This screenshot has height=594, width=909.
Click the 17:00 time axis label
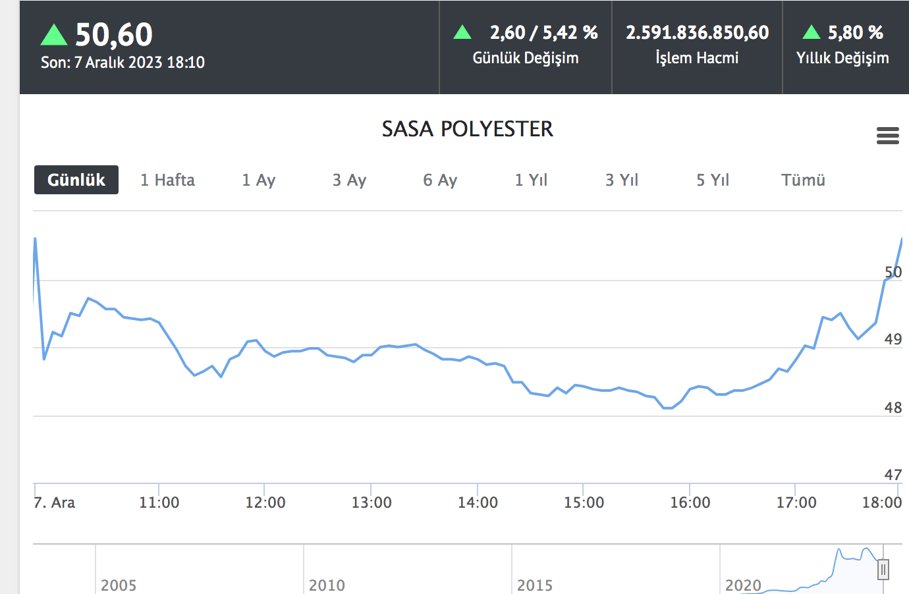click(796, 502)
